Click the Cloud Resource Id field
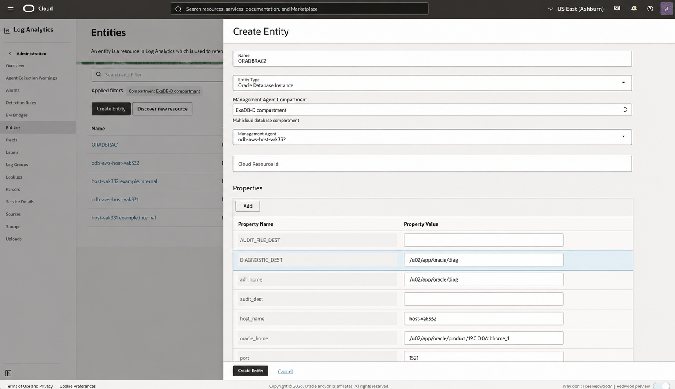Screen dimensions: 675x389 coord(432,164)
